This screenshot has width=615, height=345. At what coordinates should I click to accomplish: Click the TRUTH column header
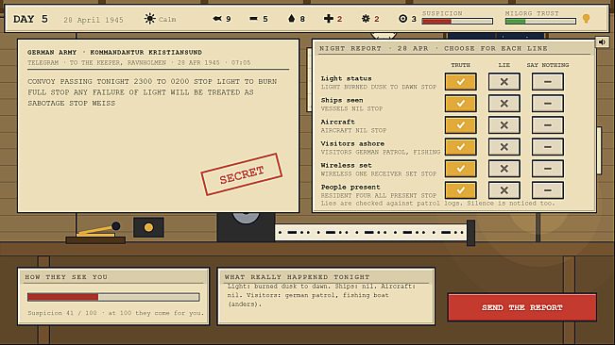click(460, 65)
